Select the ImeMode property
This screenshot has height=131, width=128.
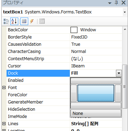pos(38,117)
